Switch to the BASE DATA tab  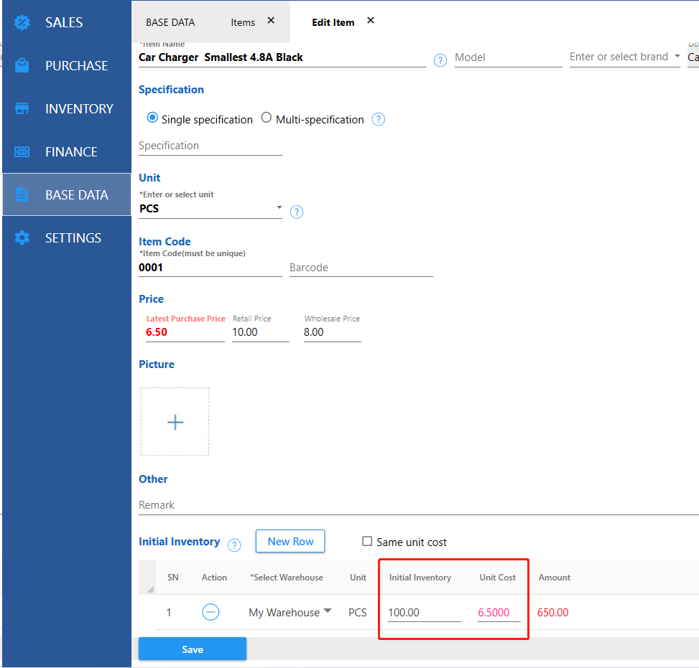point(170,22)
